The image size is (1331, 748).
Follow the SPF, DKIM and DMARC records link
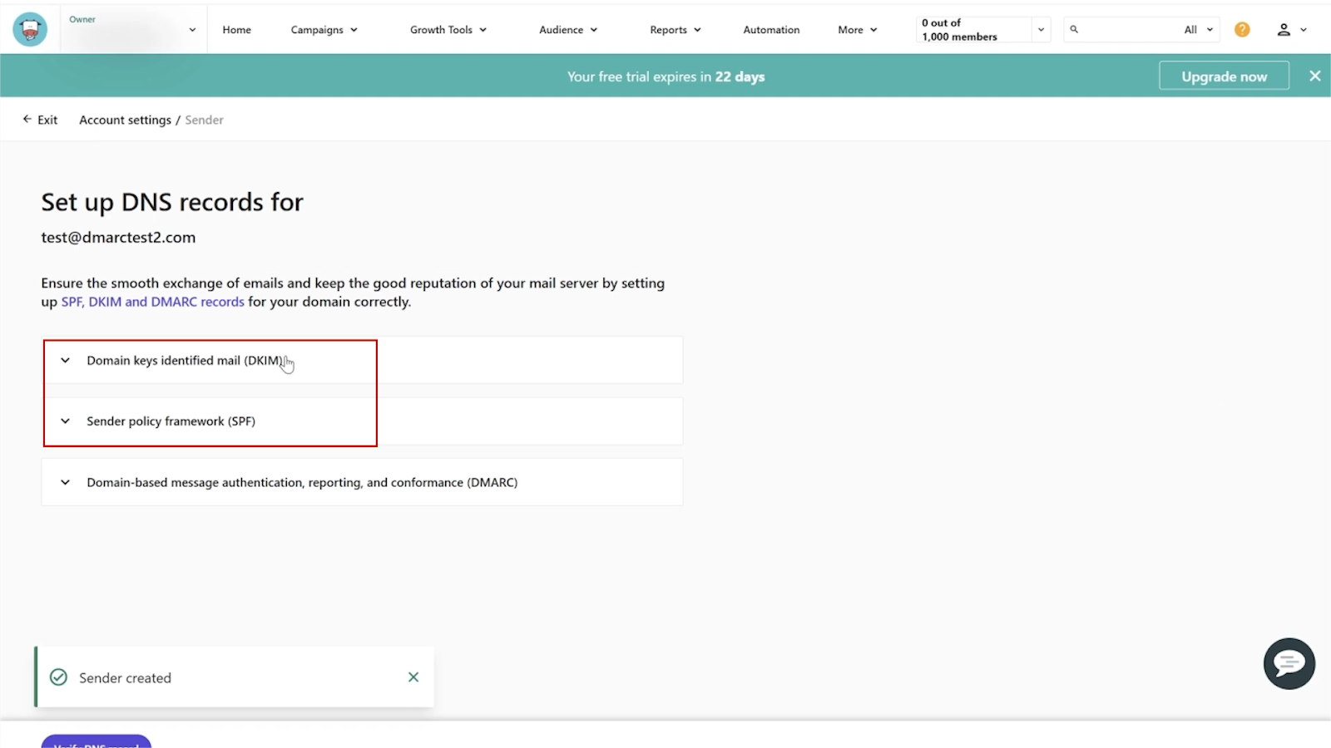(x=152, y=302)
